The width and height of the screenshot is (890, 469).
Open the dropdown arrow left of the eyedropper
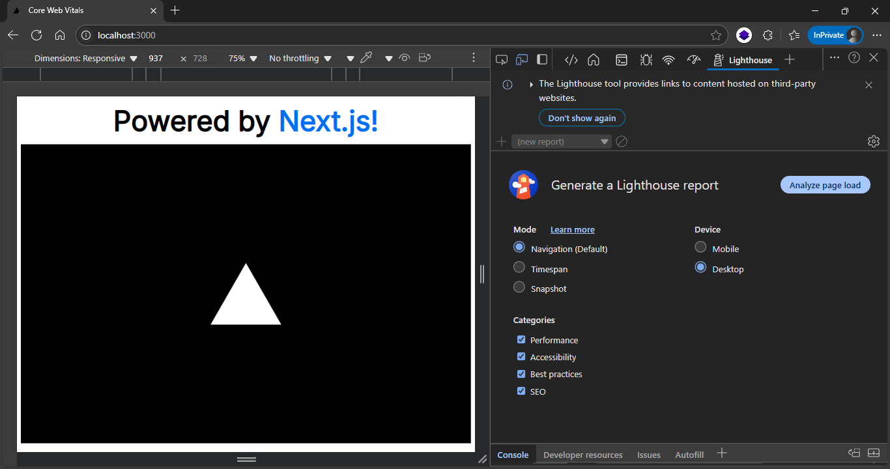[351, 59]
